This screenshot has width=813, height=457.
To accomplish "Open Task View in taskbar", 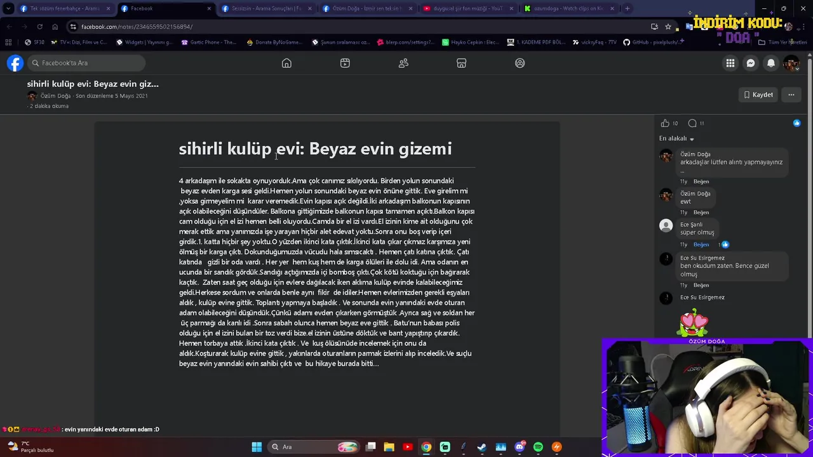I will coord(371,447).
